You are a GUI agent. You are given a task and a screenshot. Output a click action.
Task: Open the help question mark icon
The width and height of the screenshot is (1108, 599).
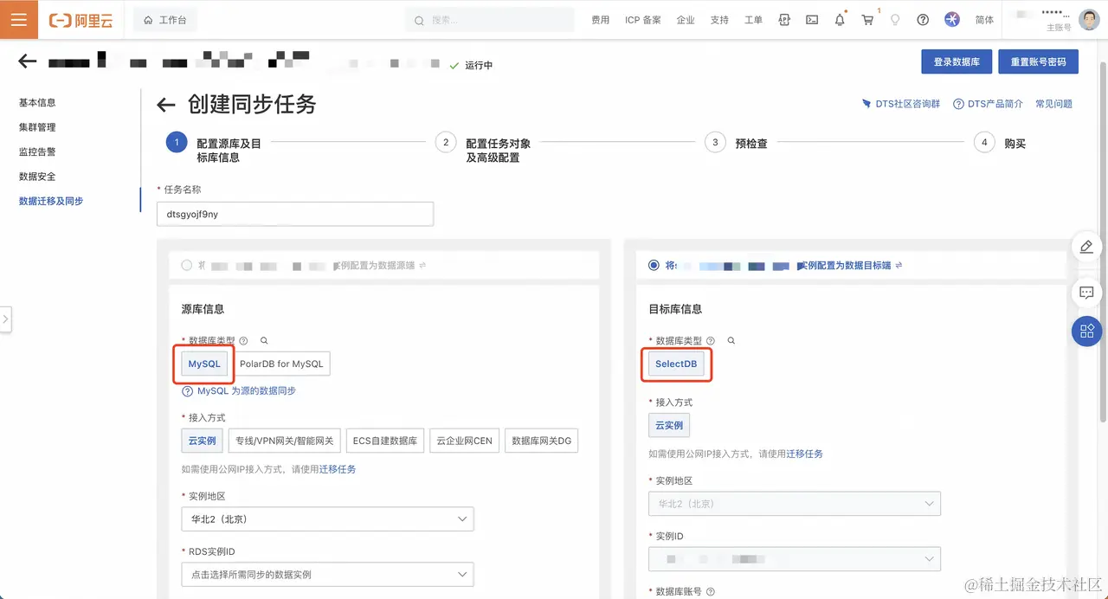(x=923, y=20)
